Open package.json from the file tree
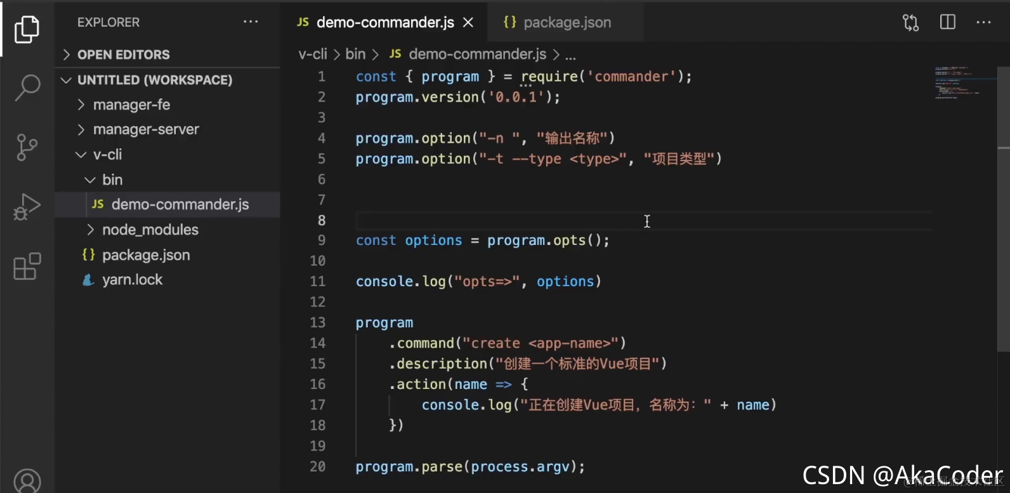Image resolution: width=1010 pixels, height=493 pixels. 167,255
